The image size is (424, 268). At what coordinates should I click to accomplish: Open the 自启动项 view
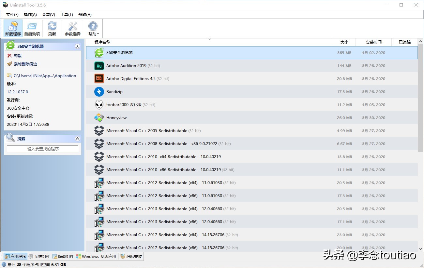(x=32, y=28)
